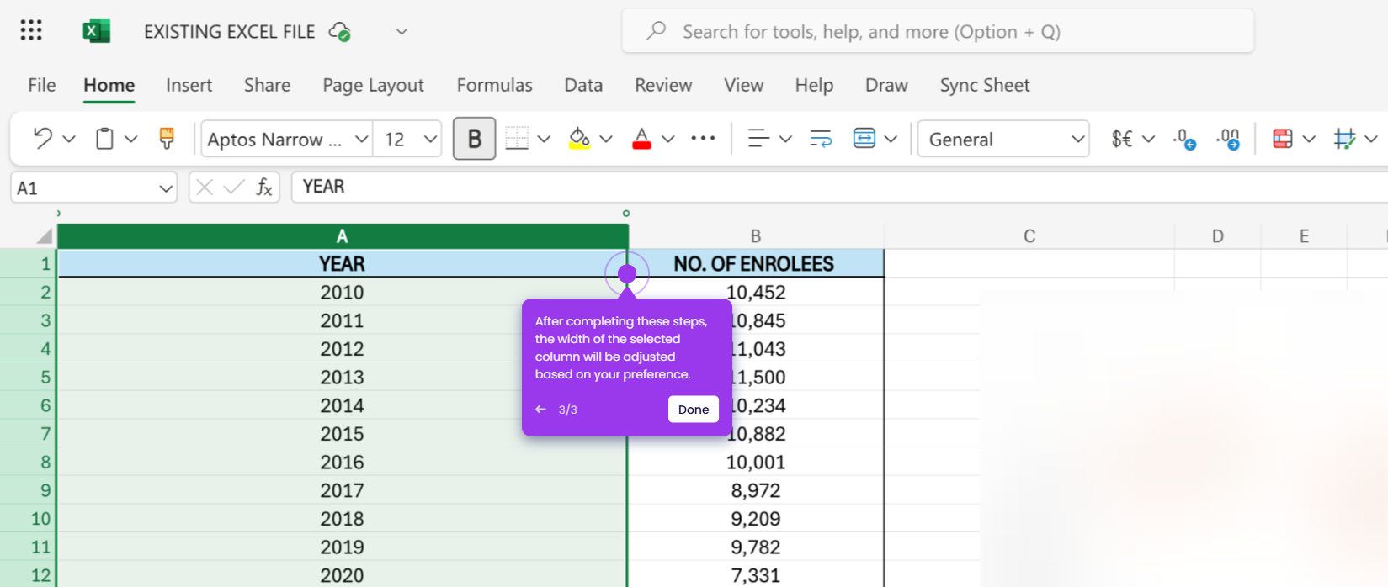Open the app launcher grid icon
Image resolution: width=1388 pixels, height=587 pixels.
pos(31,31)
